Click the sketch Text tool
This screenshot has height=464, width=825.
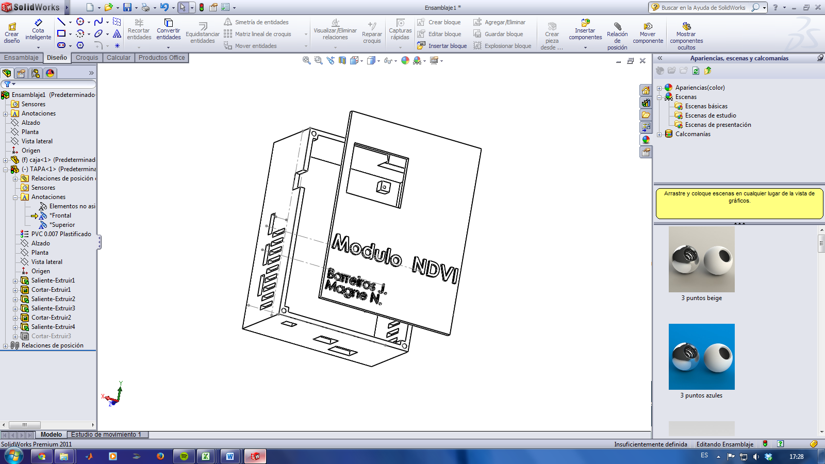(117, 34)
